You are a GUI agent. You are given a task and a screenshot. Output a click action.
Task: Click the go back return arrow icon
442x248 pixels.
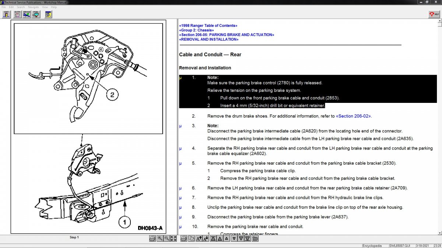click(255, 238)
